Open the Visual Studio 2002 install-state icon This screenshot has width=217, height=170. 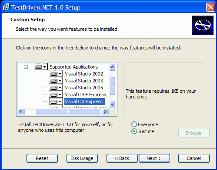click(x=56, y=74)
